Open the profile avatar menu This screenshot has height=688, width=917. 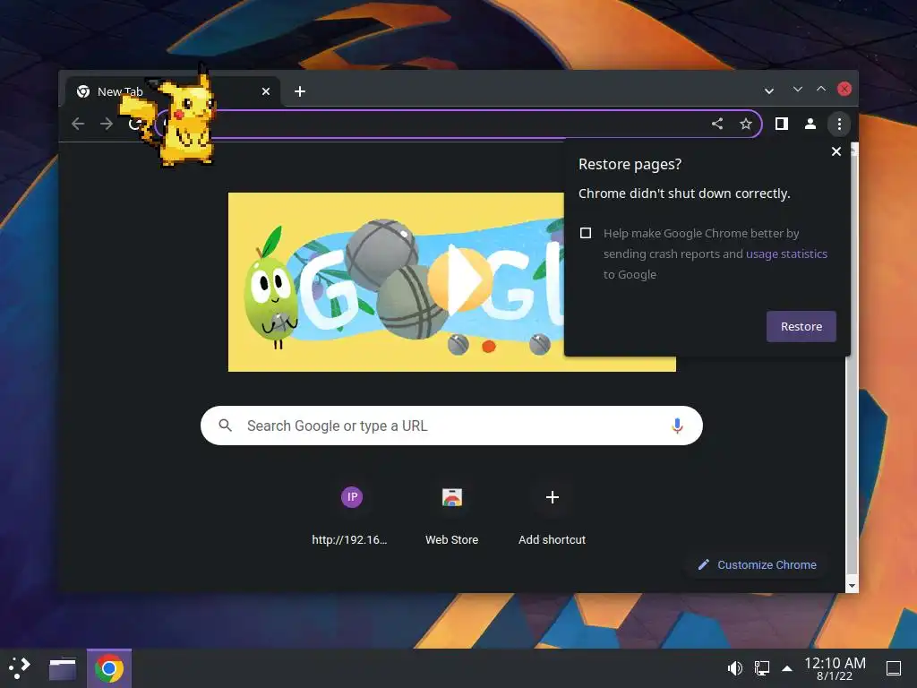point(810,124)
